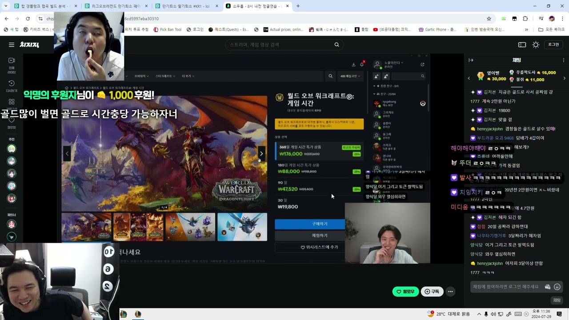Open the chat panel three-dot options menu
569x320 pixels.
click(563, 60)
